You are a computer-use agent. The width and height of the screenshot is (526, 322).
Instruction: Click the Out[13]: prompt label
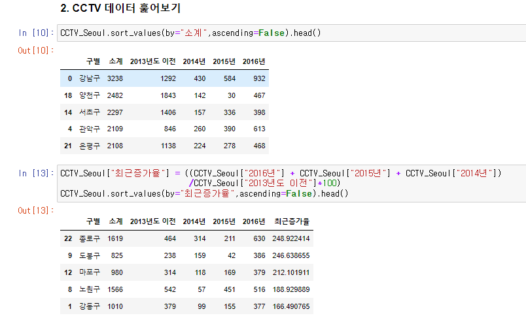coord(35,210)
